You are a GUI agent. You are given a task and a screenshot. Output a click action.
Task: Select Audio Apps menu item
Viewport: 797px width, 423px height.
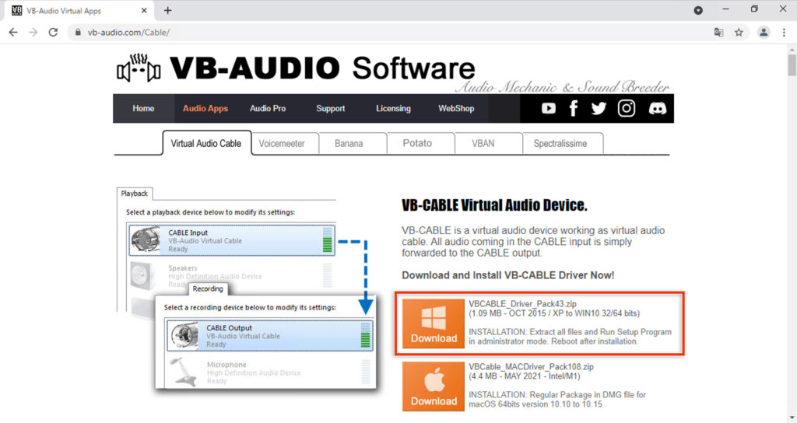pyautogui.click(x=205, y=108)
